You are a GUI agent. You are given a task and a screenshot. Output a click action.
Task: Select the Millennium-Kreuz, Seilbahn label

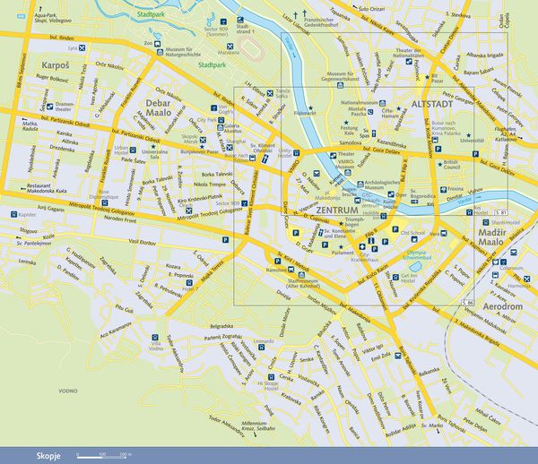pyautogui.click(x=258, y=425)
